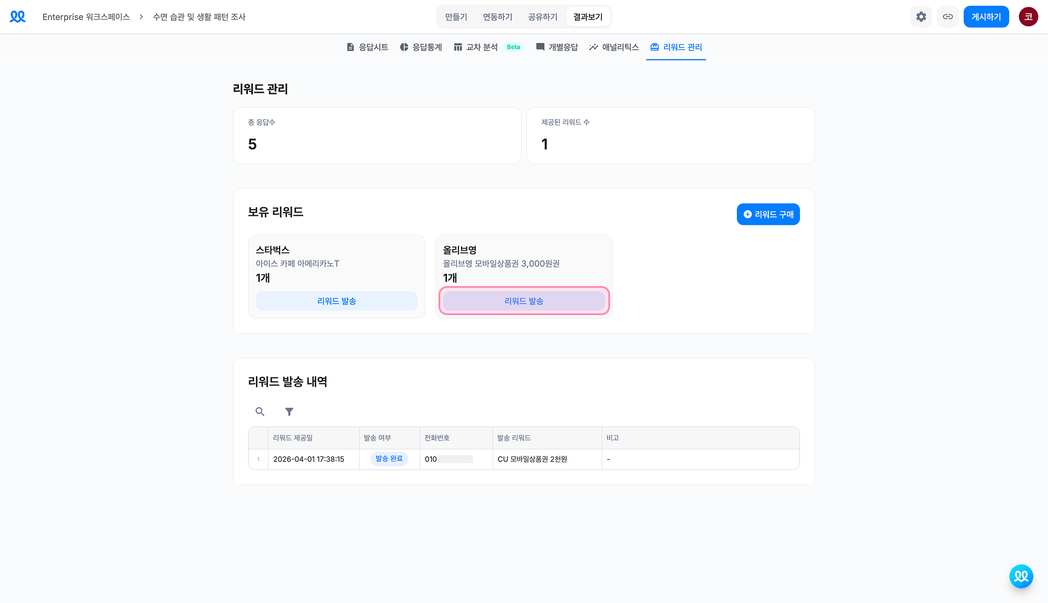Open 연동하기 in top navigation
1048x603 pixels.
[x=497, y=17]
